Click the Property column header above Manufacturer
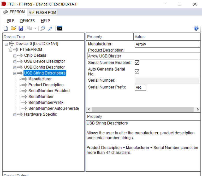Viewport: 202px width, 176px height. (x=110, y=37)
